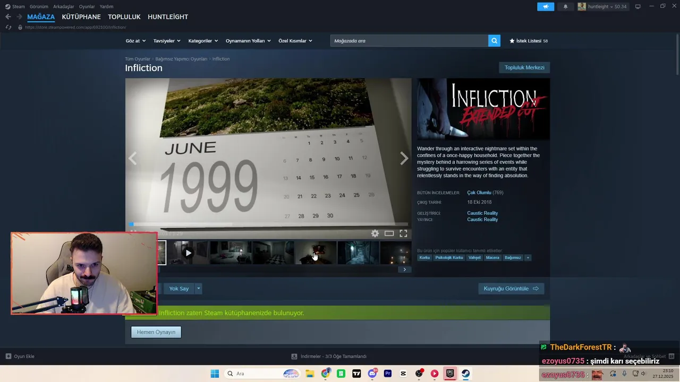Expand the Tavsiyeler dropdown

point(167,41)
